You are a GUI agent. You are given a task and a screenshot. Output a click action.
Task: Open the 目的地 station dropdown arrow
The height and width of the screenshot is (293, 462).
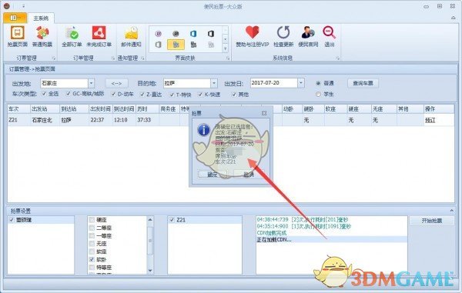214,83
